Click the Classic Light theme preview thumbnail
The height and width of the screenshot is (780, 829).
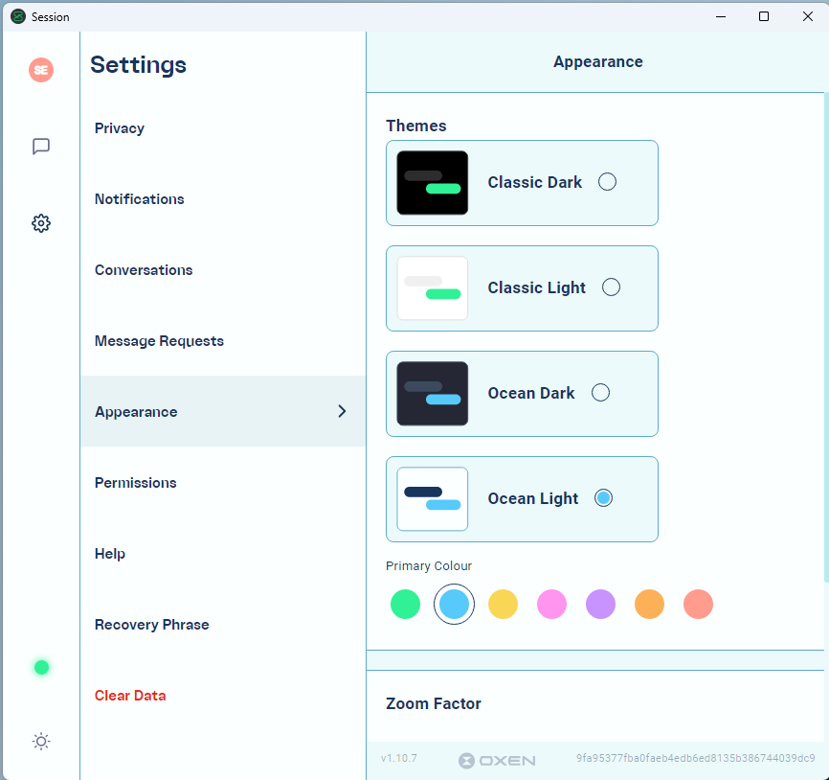pyautogui.click(x=432, y=287)
